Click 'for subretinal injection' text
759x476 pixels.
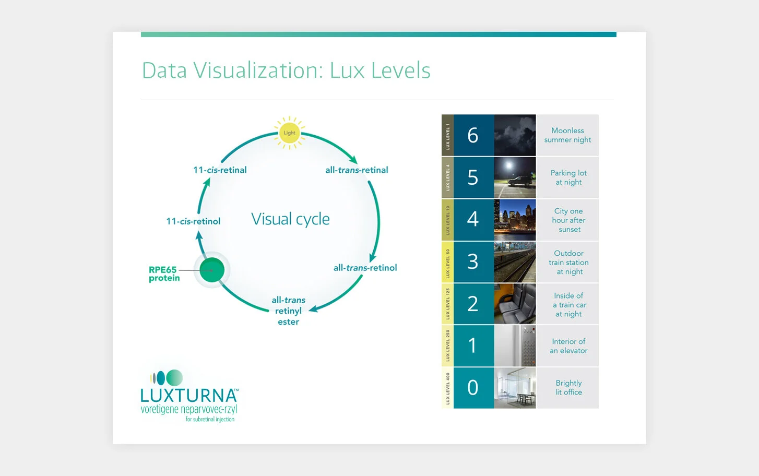[210, 419]
